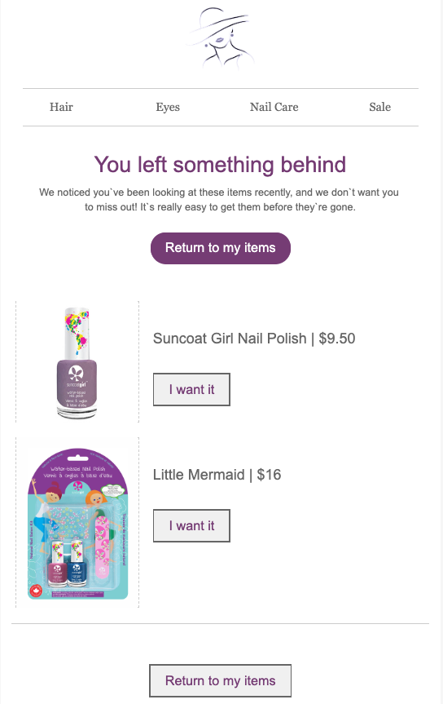Open the Little Mermaid kit product image
Image resolution: width=443 pixels, height=704 pixels.
(x=77, y=523)
